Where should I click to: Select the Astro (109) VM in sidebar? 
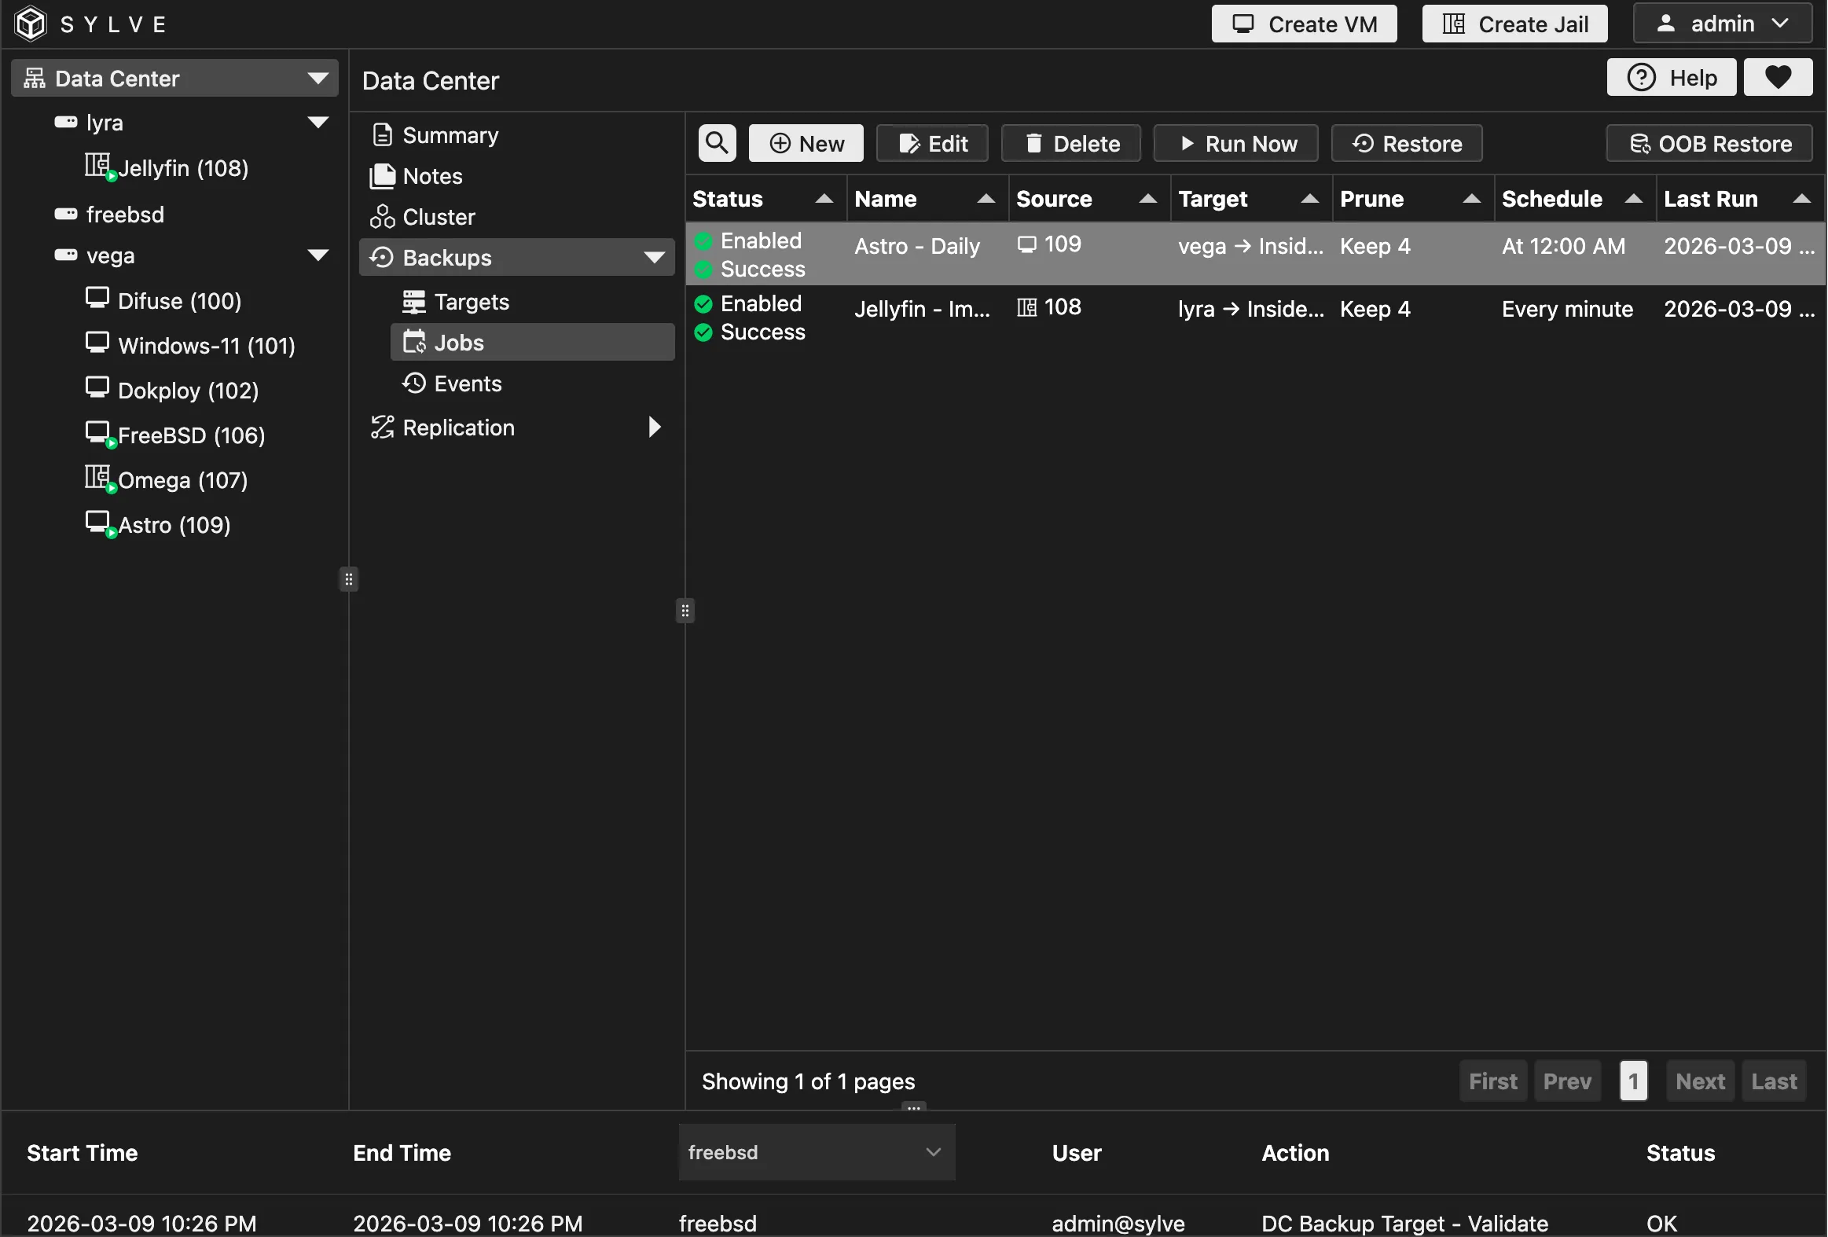(173, 524)
